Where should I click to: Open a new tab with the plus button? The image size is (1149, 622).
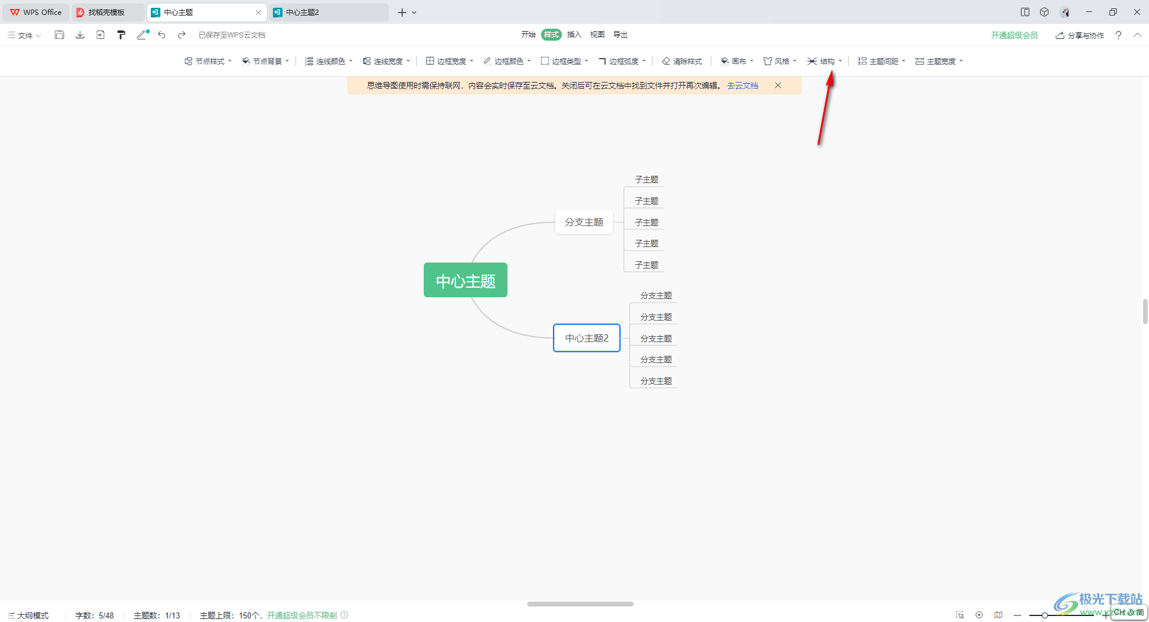[x=402, y=12]
